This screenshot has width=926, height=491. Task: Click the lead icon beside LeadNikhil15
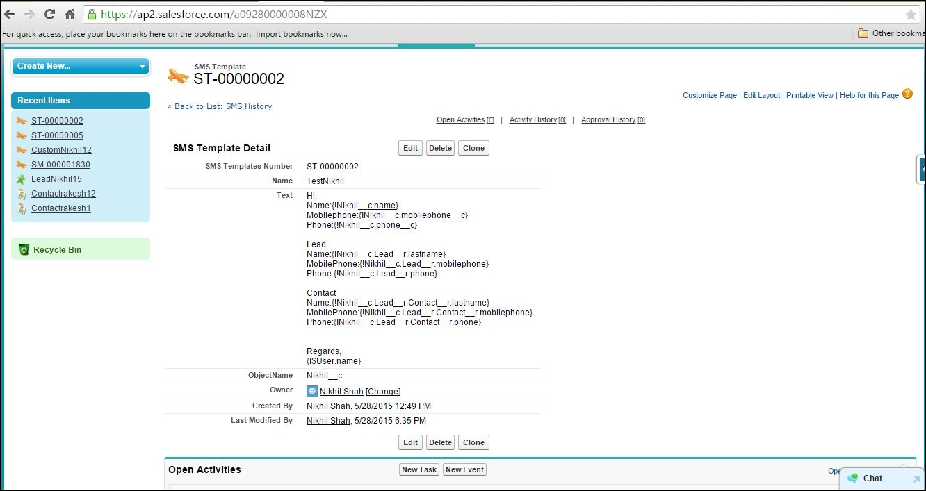click(x=22, y=179)
